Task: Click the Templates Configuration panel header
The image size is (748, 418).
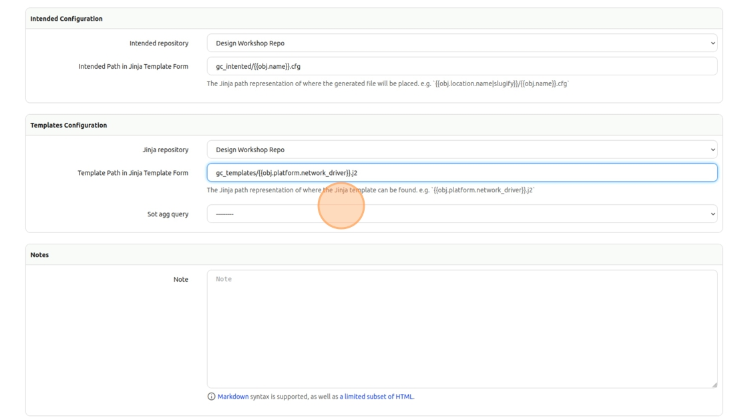Action: coord(69,126)
